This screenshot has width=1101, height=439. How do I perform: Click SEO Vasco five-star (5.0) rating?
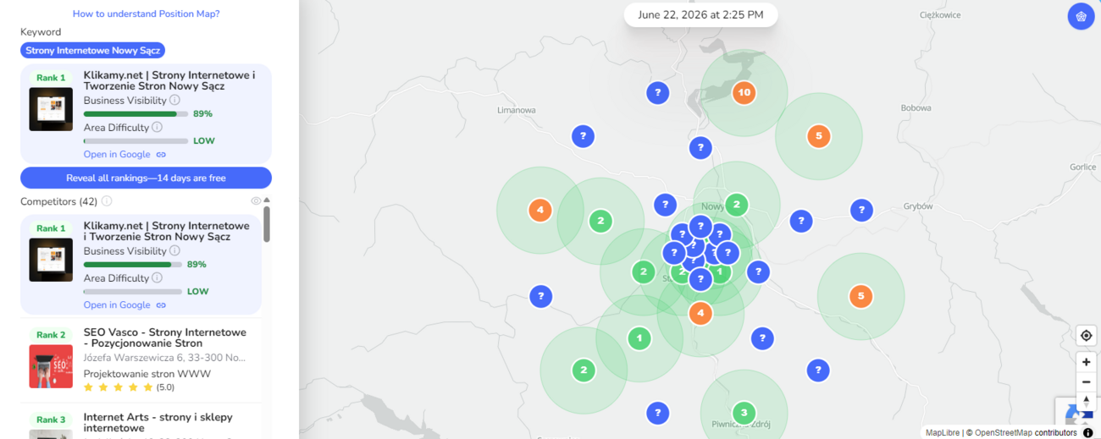[129, 387]
